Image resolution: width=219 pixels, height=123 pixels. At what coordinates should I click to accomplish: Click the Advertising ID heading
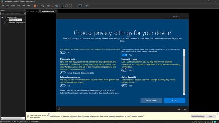coord(129,77)
